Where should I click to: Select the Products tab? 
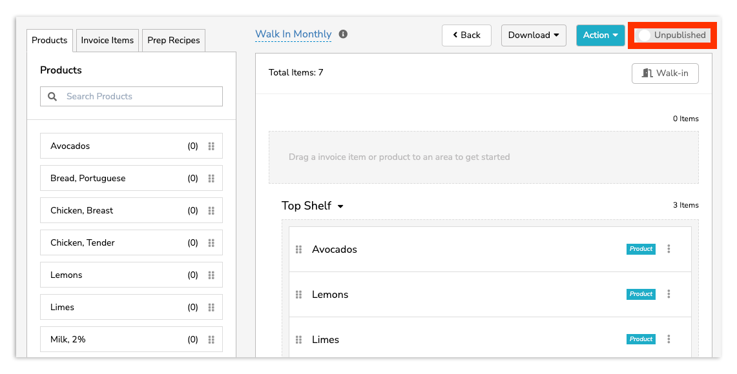pos(50,40)
